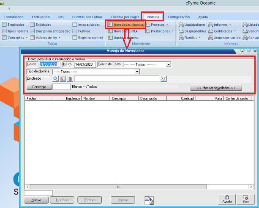Open Liquidaciones reports

192,25
